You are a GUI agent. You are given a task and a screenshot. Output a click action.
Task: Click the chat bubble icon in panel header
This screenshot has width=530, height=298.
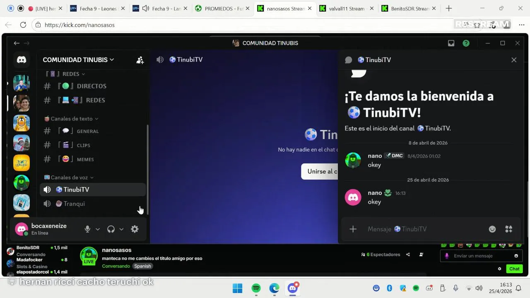pyautogui.click(x=349, y=60)
